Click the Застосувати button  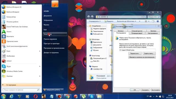click(156, 90)
